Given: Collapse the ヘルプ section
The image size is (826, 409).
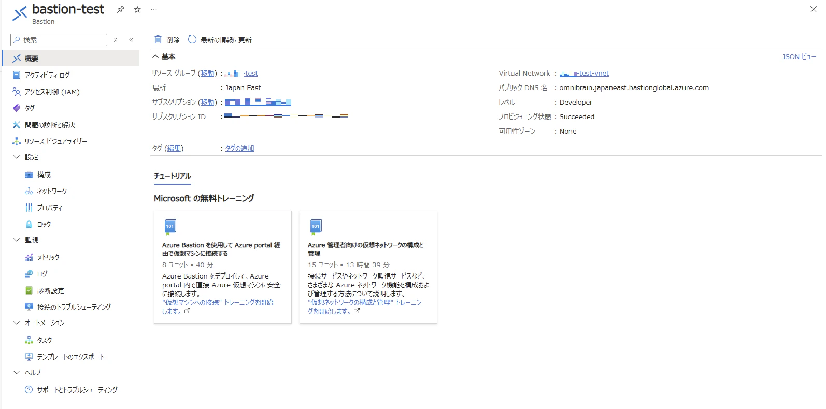Looking at the screenshot, I should [x=17, y=372].
